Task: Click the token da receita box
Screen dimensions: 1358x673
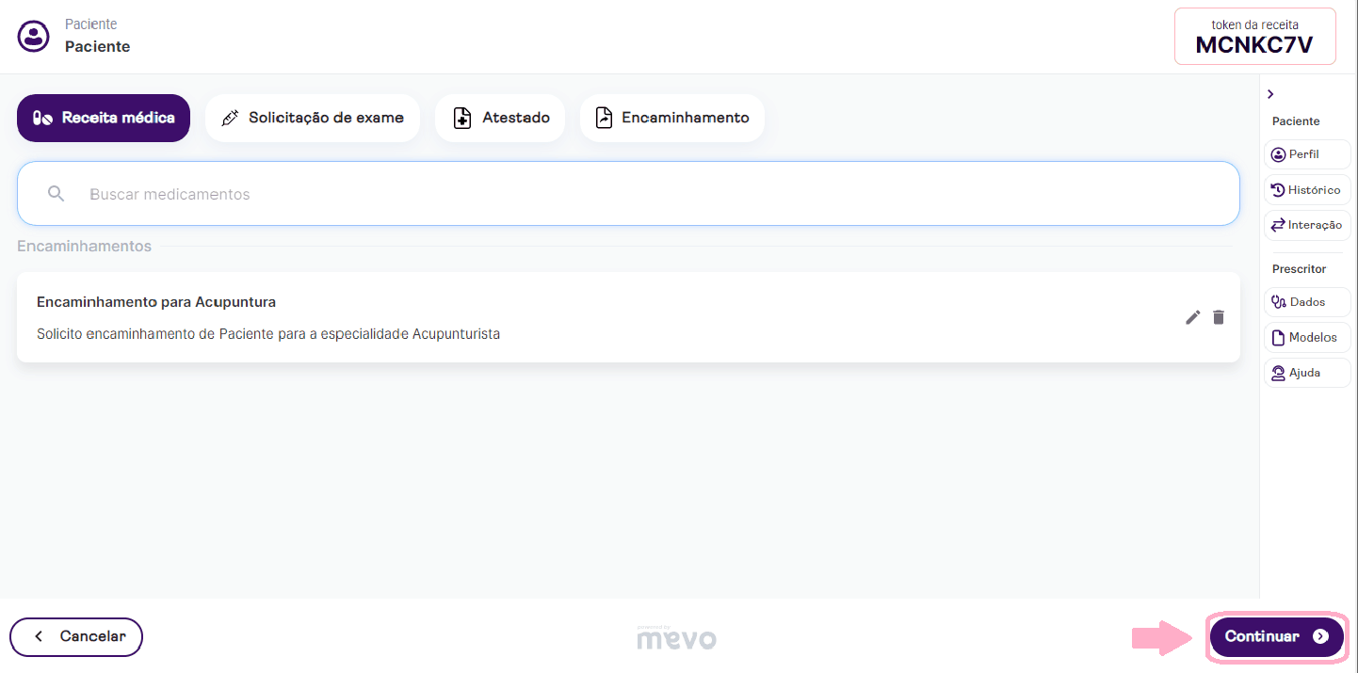Action: tap(1254, 37)
